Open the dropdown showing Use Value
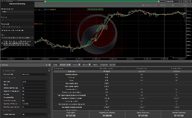 [34, 104]
